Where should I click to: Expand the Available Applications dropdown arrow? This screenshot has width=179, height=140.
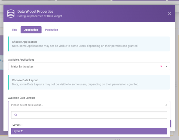pyautogui.click(x=167, y=66)
